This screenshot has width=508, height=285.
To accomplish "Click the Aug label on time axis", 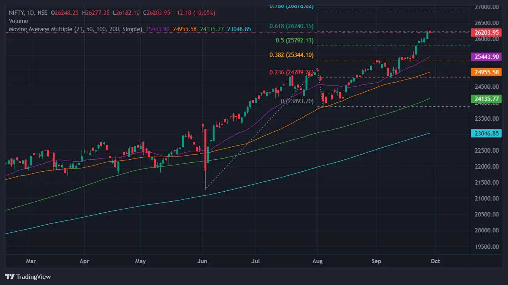I will [318, 261].
